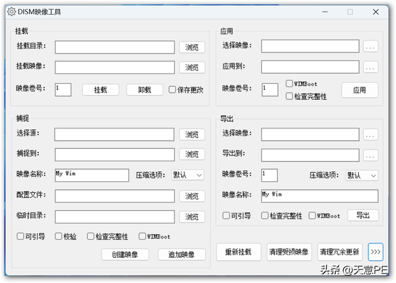Browse for 选择源 in 捕捉 section
396x283 pixels.
pyautogui.click(x=192, y=134)
